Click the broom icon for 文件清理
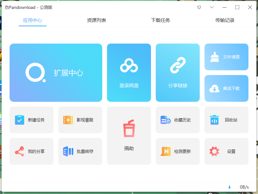 coord(214,57)
